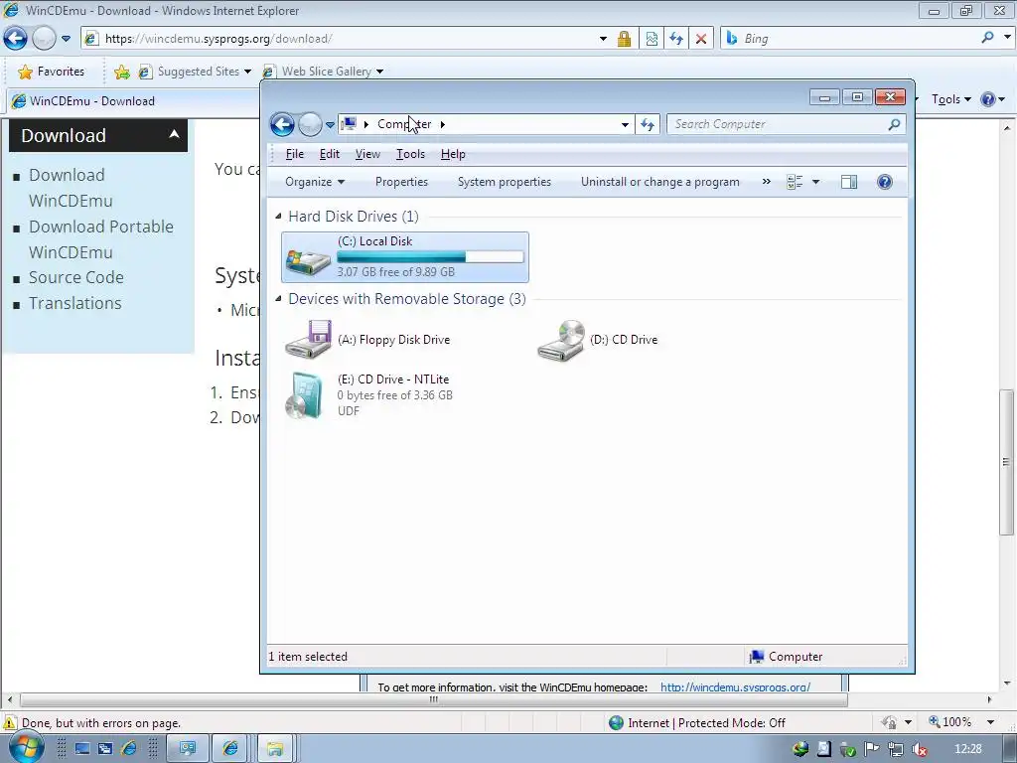
Task: Click the C: drive free space bar
Action: [430, 257]
